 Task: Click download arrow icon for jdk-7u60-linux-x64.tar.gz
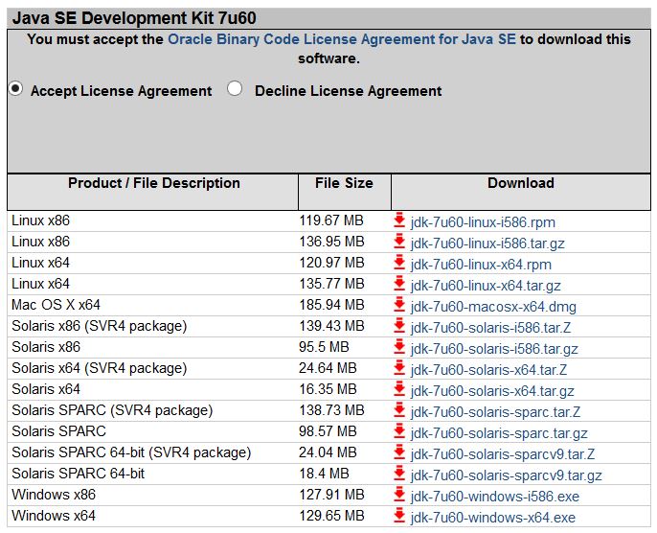(399, 284)
